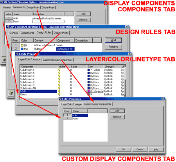This screenshot has width=176, height=162.
Task: Click the blue color 150 swatch in rule 2
Action: (22, 49)
